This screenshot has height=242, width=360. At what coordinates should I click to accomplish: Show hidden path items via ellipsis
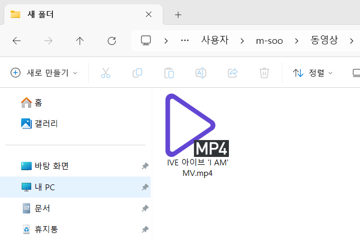coord(184,41)
